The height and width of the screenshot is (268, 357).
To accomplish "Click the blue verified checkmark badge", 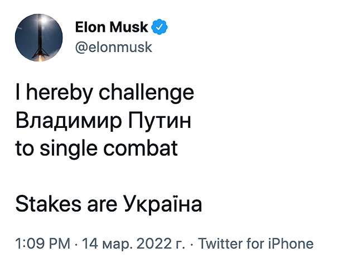I will tap(160, 27).
